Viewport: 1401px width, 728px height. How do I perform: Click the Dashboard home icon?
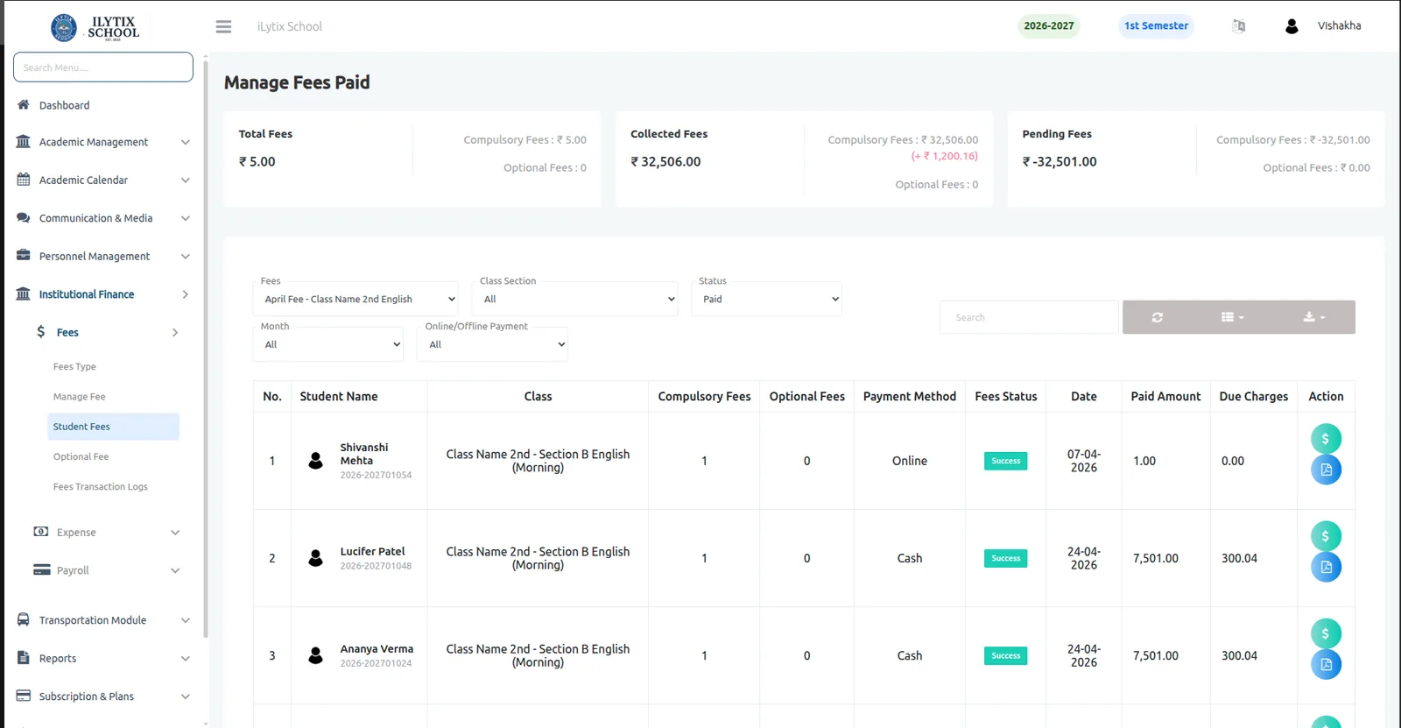click(x=24, y=105)
